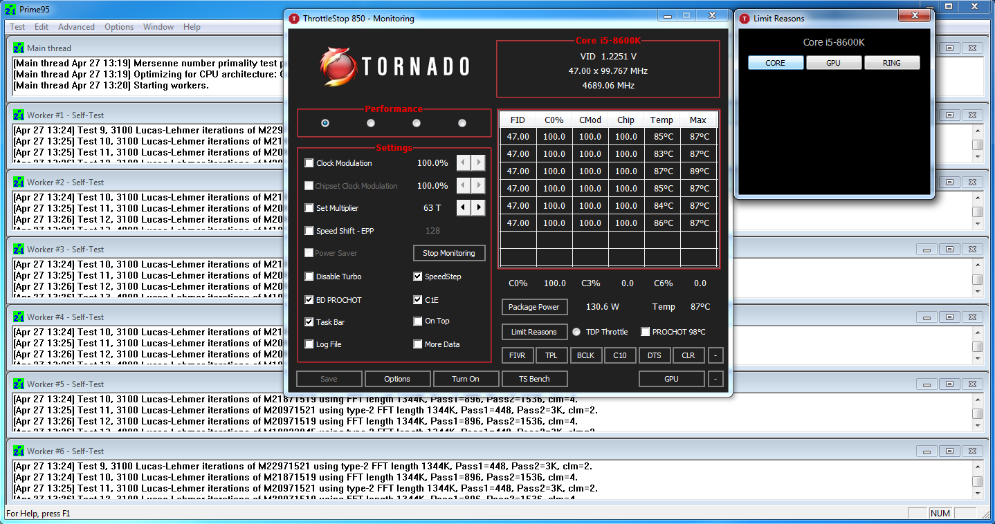The image size is (995, 524).
Task: Uncheck the BD PROCHOT checkbox
Action: (x=309, y=300)
